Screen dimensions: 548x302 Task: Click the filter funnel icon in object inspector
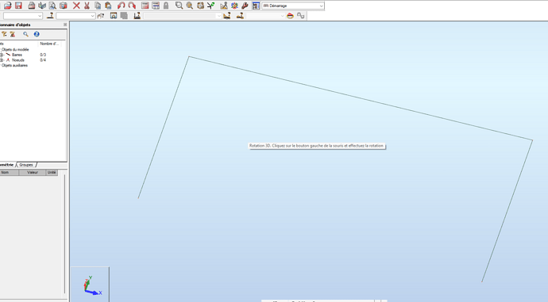(4, 34)
